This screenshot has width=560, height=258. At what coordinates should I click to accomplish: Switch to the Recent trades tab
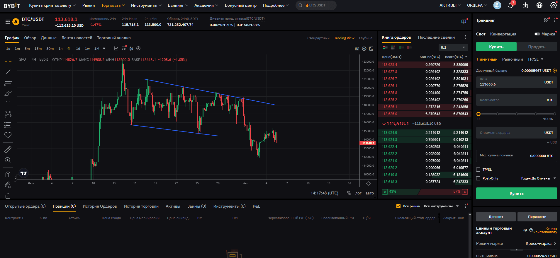click(436, 37)
